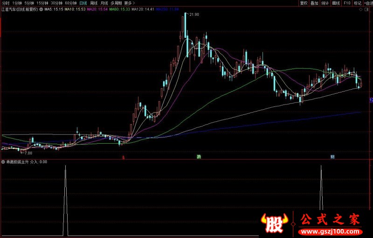
Task: Select the 60分钟 period tab
Action: click(x=71, y=3)
